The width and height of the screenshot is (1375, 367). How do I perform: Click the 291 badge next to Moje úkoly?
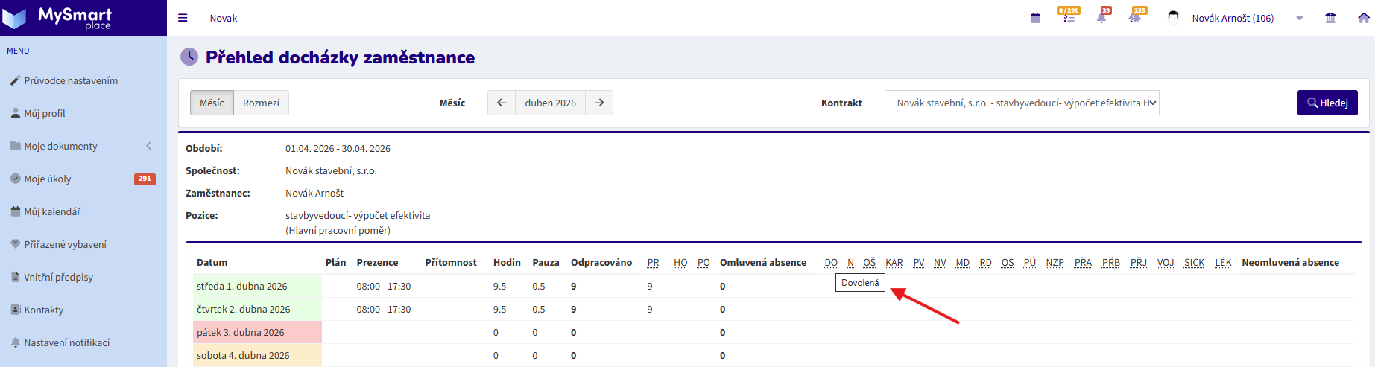coord(145,179)
